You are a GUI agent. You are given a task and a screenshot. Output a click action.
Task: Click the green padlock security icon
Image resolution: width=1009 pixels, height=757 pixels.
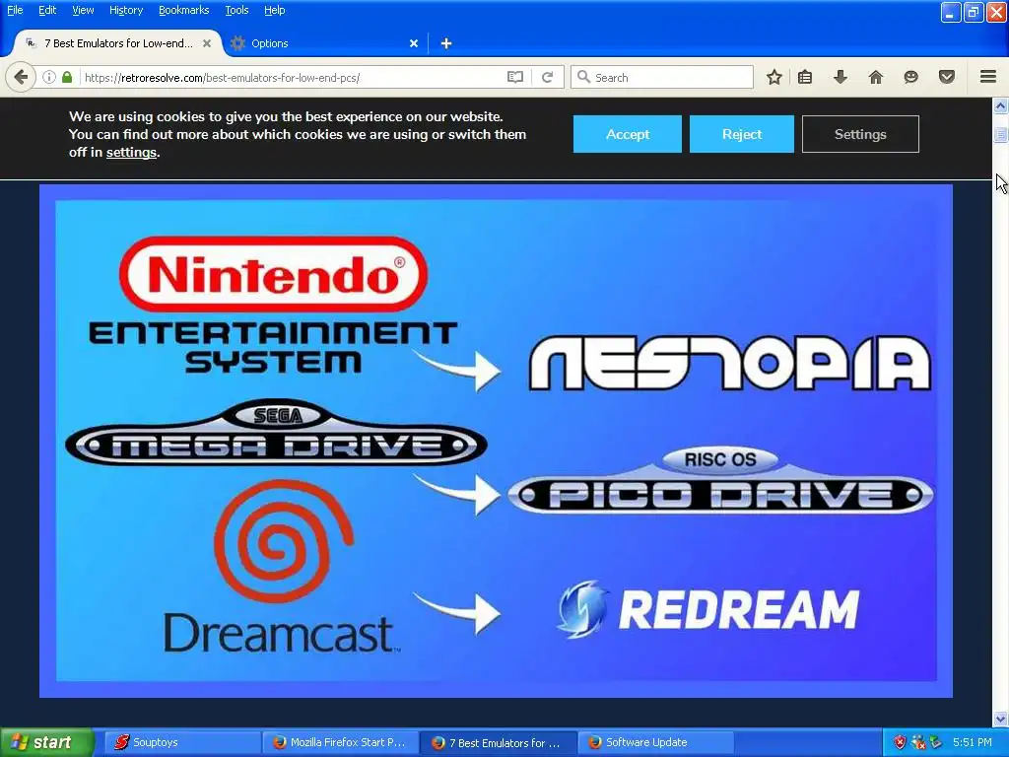click(x=67, y=77)
